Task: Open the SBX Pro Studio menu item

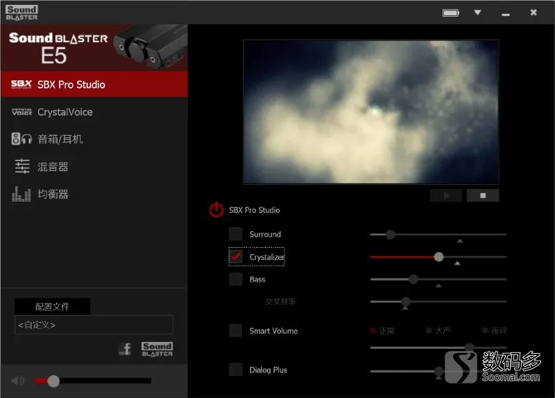Action: pyautogui.click(x=94, y=84)
